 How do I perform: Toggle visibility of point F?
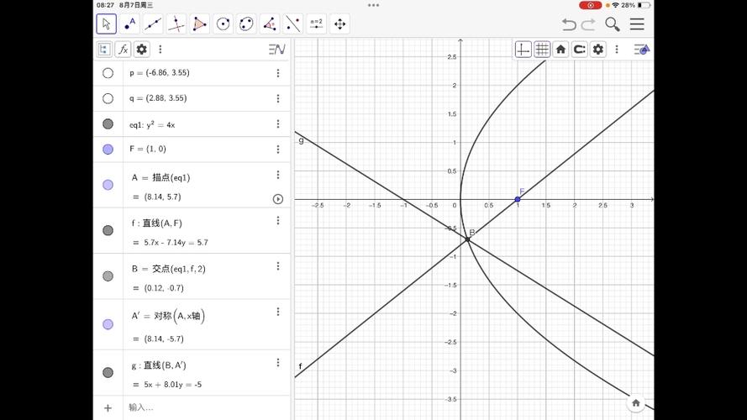pos(108,149)
